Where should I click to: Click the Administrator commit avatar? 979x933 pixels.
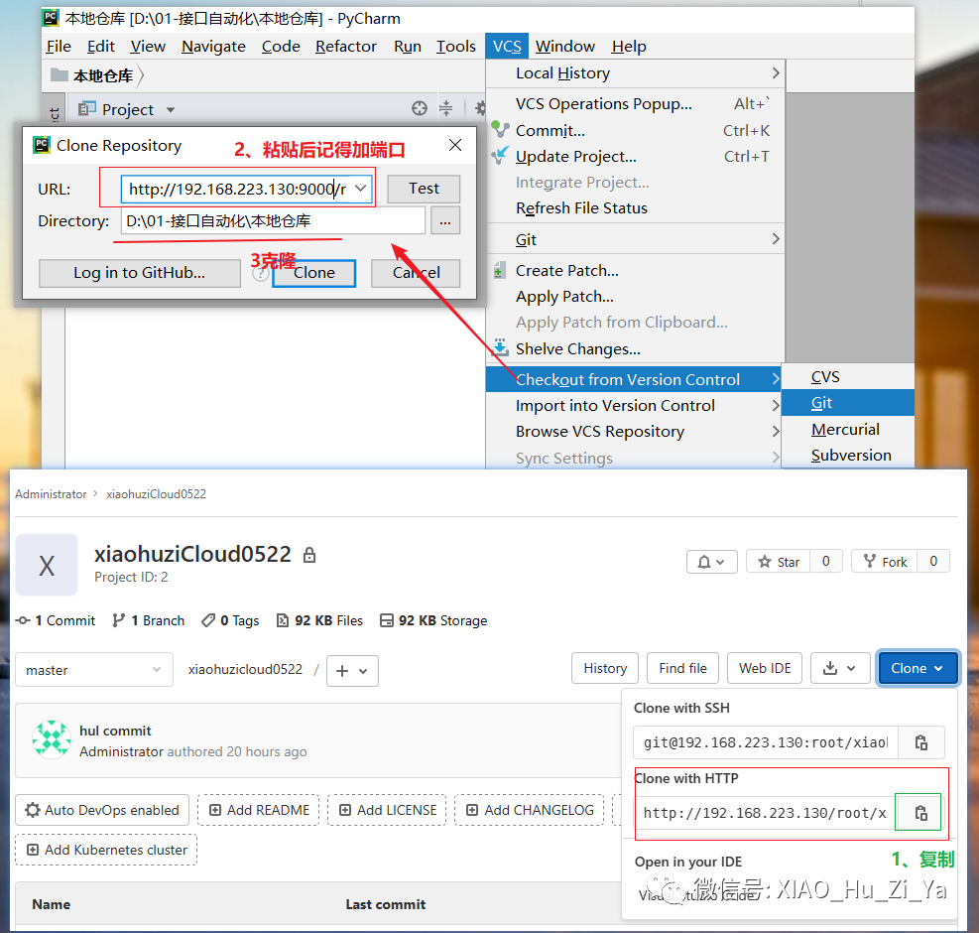[52, 739]
